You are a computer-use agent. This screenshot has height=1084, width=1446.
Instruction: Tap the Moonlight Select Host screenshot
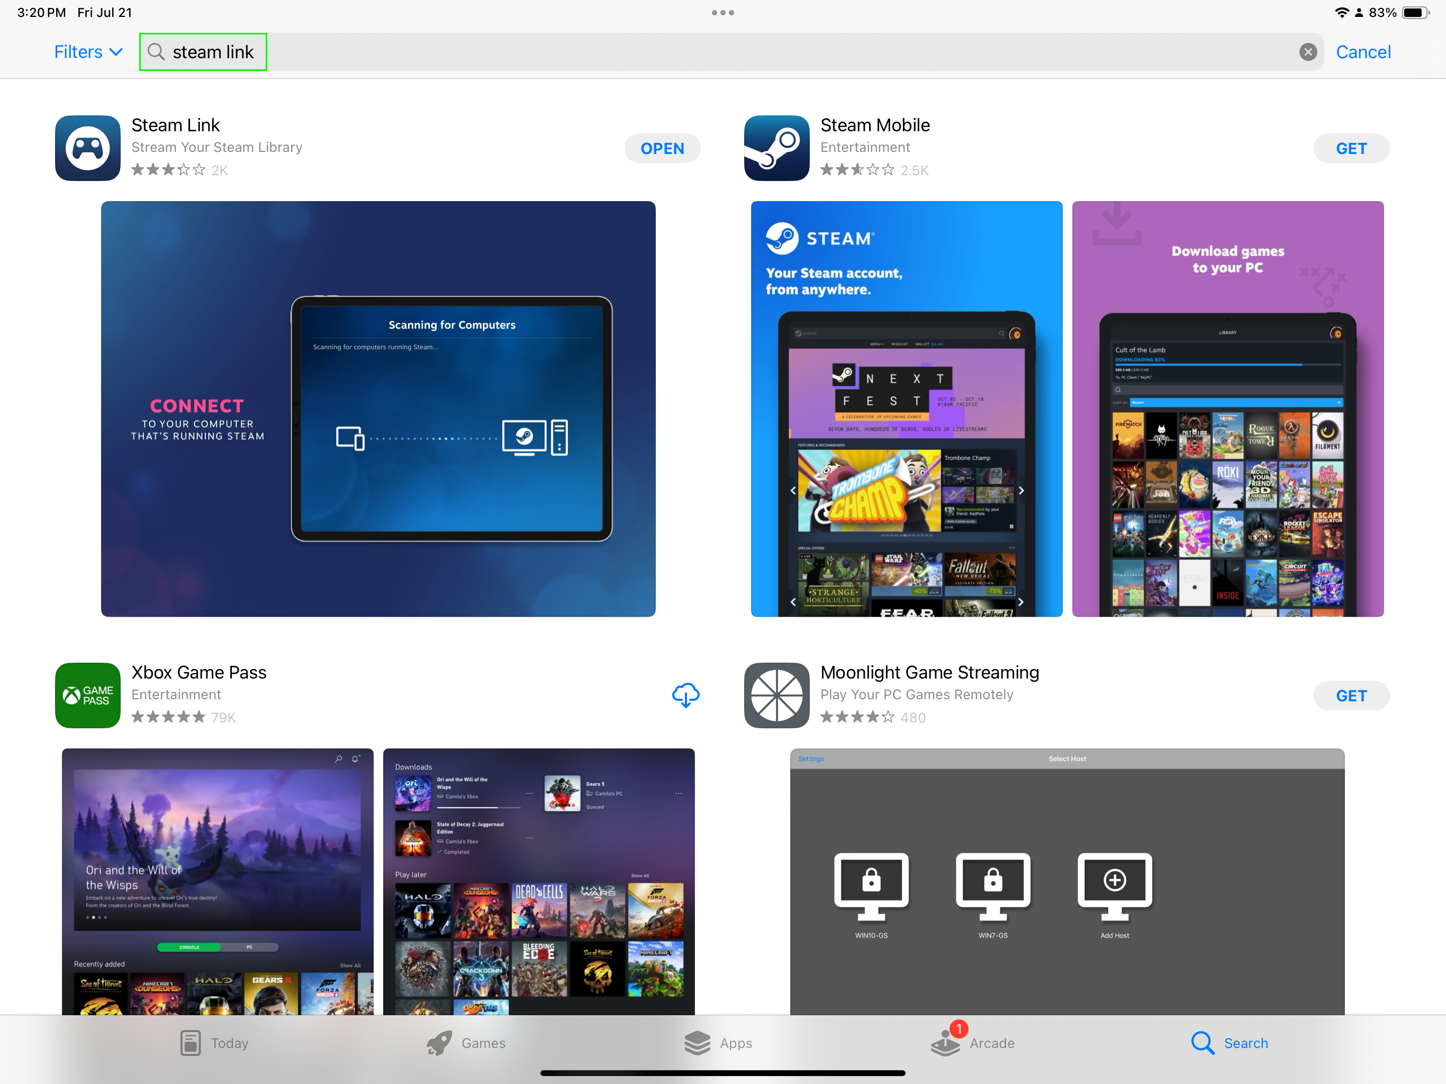pyautogui.click(x=1067, y=883)
